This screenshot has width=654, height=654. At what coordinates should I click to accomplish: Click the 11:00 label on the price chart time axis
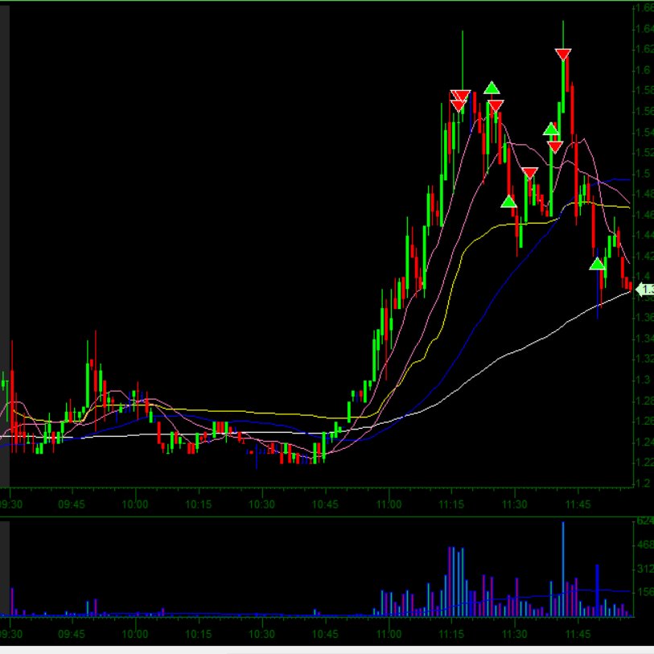389,504
